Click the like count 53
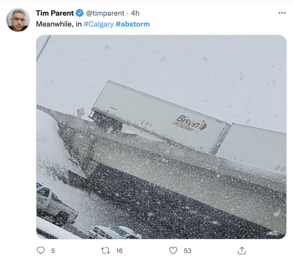The width and height of the screenshot is (293, 261). [x=188, y=251]
